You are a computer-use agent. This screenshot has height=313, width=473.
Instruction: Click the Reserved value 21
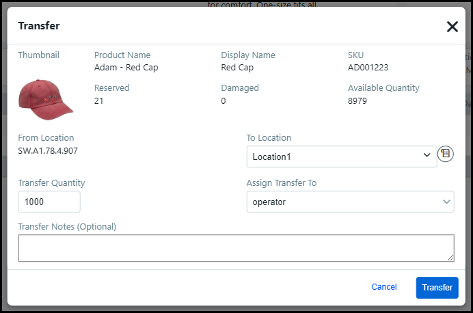tap(99, 100)
